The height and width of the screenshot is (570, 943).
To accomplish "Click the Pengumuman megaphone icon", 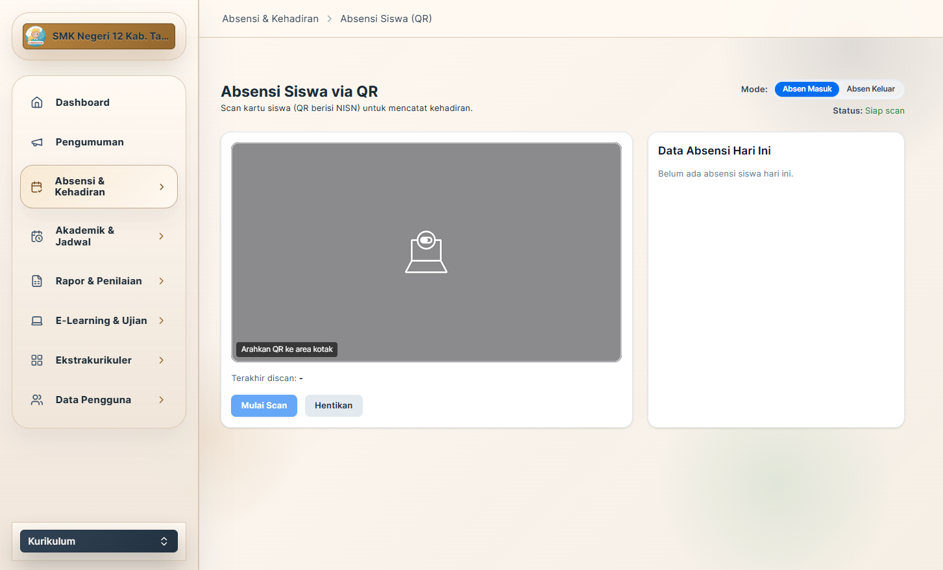I will coord(37,142).
